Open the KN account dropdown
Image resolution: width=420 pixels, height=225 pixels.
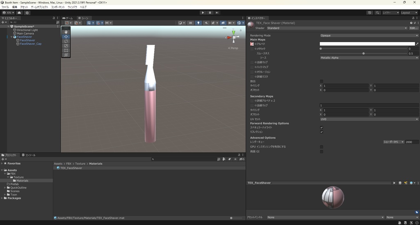8,13
